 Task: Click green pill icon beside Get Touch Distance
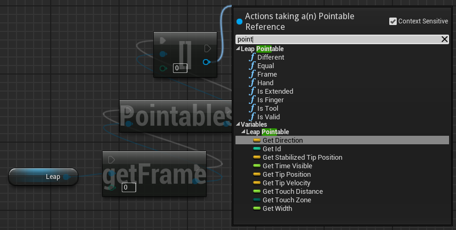pyautogui.click(x=257, y=192)
